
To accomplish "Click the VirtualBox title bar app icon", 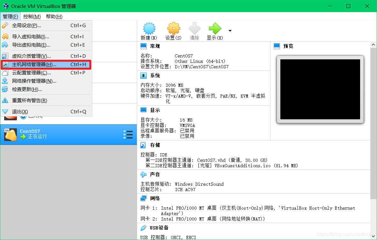I will (6, 6).
